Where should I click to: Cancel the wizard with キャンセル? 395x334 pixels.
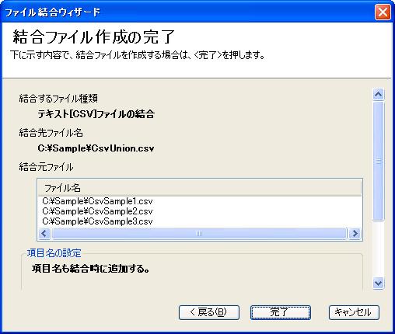pyautogui.click(x=354, y=312)
